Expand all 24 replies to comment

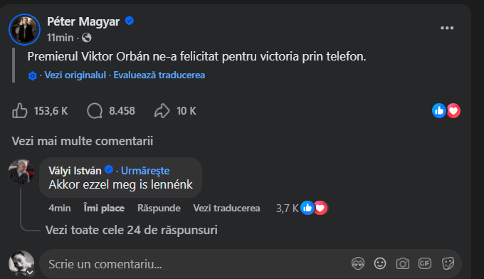click(132, 230)
